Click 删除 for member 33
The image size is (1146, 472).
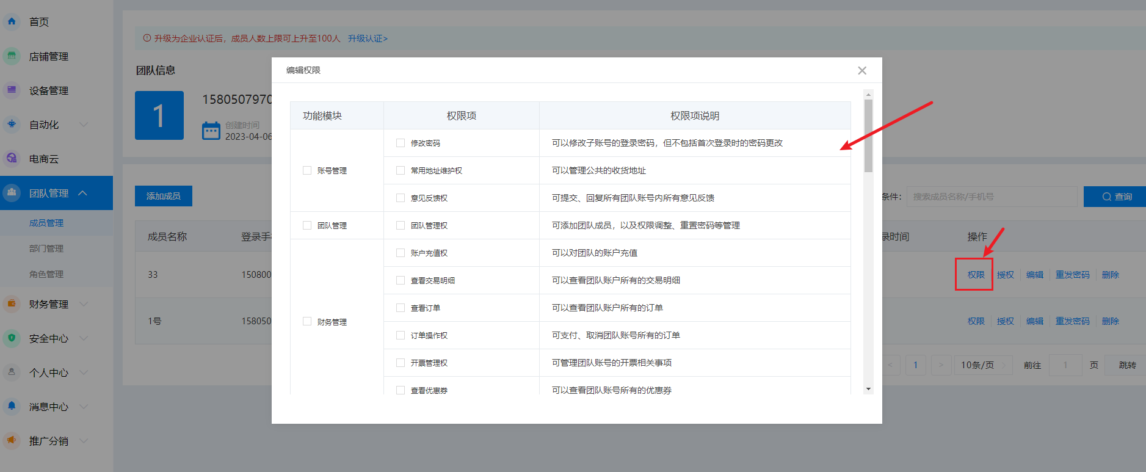(x=1110, y=275)
